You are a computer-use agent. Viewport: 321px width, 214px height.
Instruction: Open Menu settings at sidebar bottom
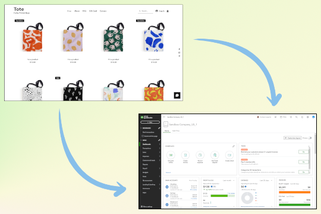tap(147, 207)
